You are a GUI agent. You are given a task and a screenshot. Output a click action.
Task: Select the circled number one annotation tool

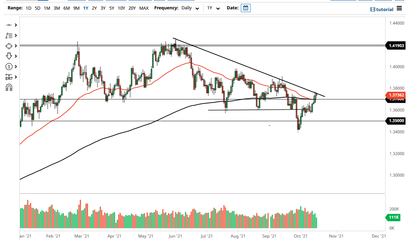(9, 66)
